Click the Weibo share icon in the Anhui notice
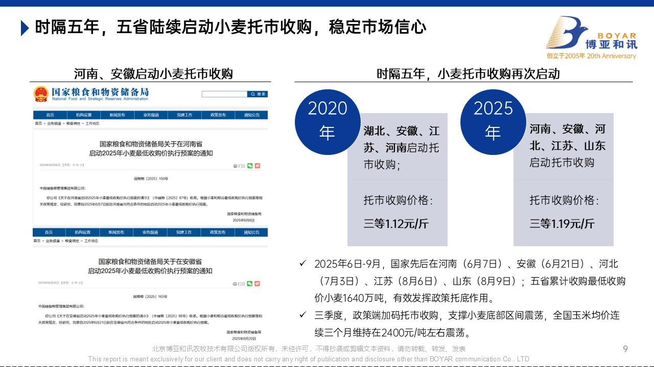654x367 pixels. [x=257, y=283]
